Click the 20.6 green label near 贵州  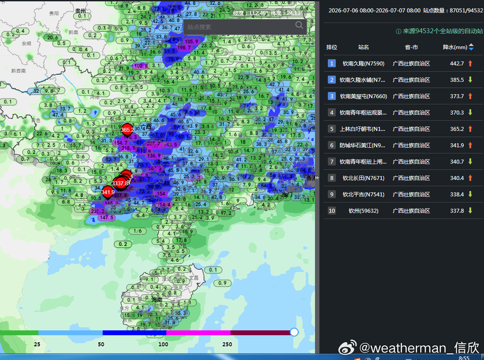[53, 38]
